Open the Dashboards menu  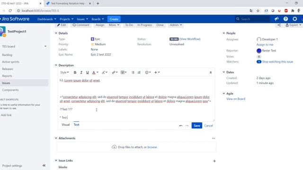[x=47, y=19]
